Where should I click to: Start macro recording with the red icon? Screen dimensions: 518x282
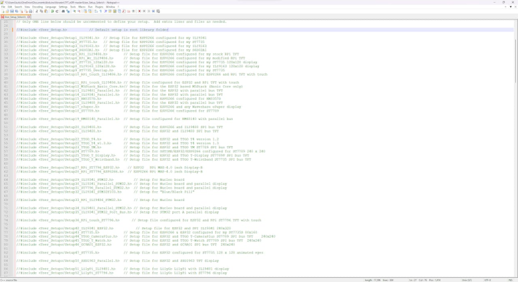(139, 11)
